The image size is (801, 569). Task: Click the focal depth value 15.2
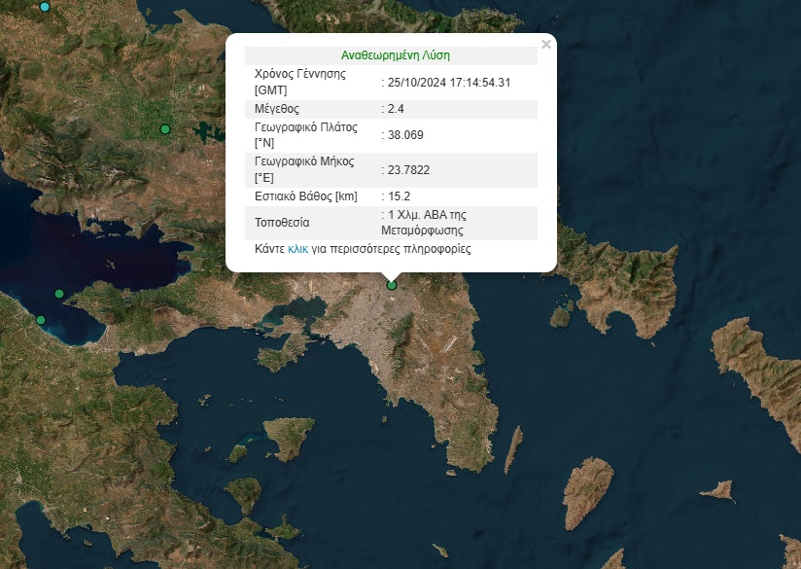point(399,196)
